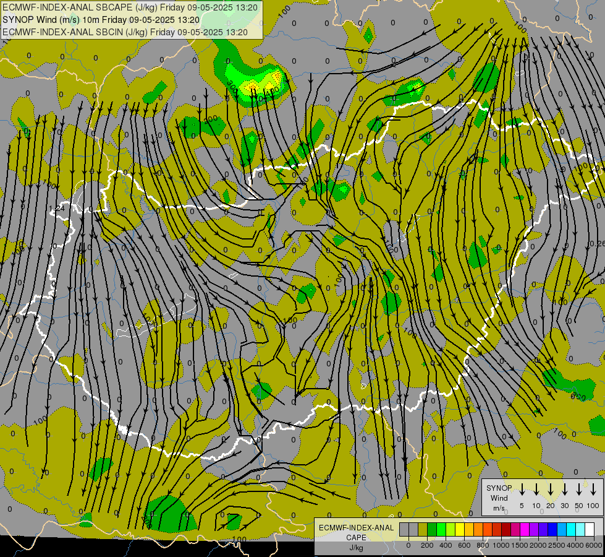Click the 6000 tick label on CAPE scale
Image resolution: width=605 pixels, height=557 pixels.
click(594, 545)
